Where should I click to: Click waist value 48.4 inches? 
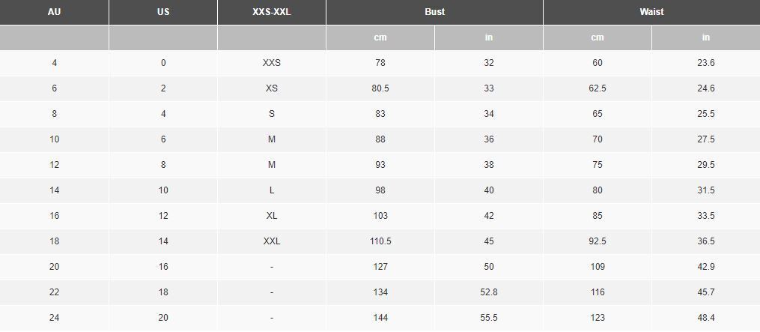click(x=705, y=318)
